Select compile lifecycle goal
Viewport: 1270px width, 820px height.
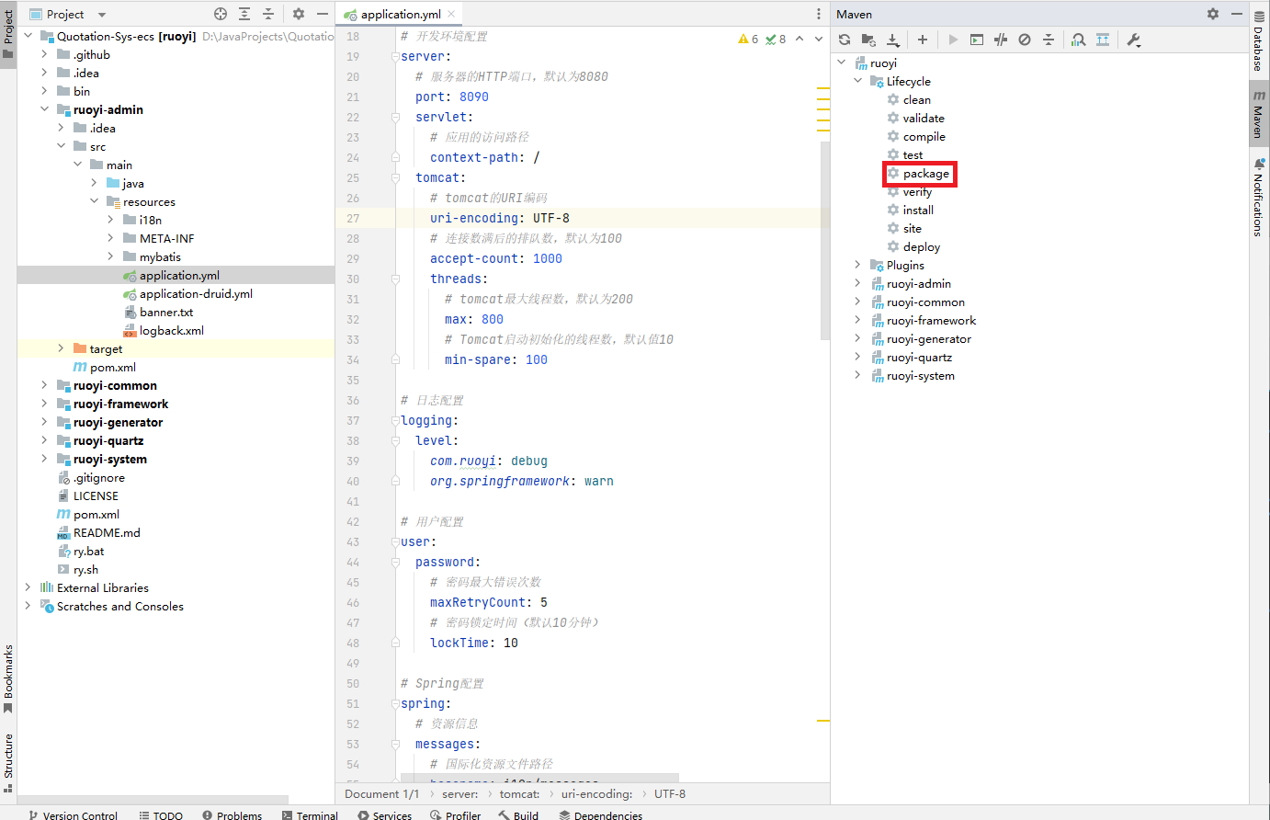point(924,136)
